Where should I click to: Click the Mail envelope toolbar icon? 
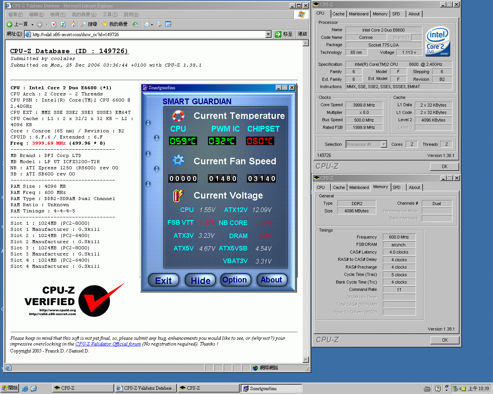(x=147, y=24)
